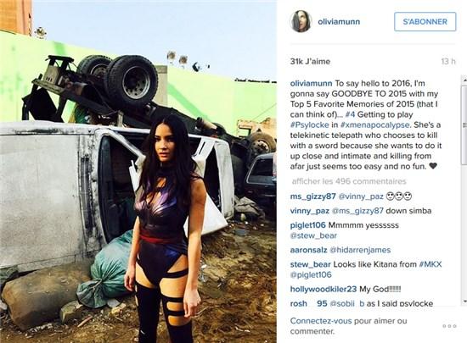Image resolution: width=467 pixels, height=343 pixels.
Task: Click the #MKX hashtag
Action: tap(430, 264)
